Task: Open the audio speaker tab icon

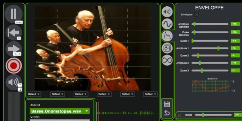Action: [167, 11]
